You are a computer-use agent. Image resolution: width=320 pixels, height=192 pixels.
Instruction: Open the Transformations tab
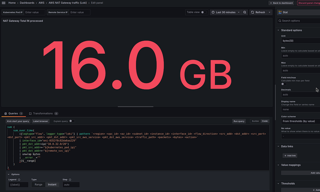click(44, 114)
